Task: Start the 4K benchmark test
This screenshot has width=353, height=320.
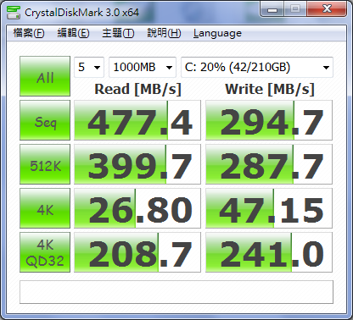Action: tap(45, 208)
